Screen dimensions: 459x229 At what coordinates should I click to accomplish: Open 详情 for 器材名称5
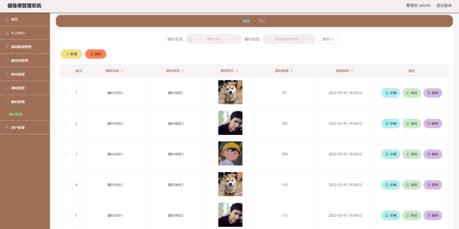click(390, 93)
